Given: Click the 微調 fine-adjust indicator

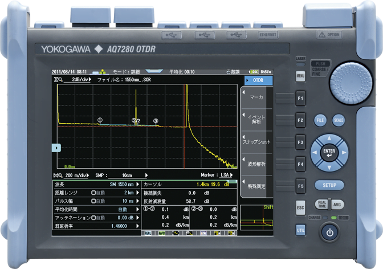Looking at the screenshot, I should coord(233,72).
